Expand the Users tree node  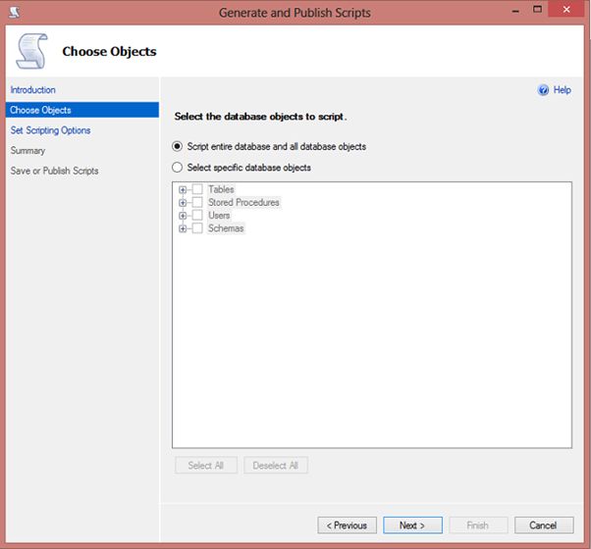[x=183, y=216]
